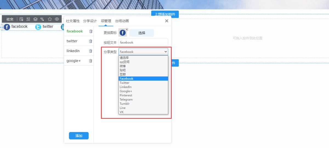Toggle the eye visibility icon in 社交 toolbar

tap(57, 19)
